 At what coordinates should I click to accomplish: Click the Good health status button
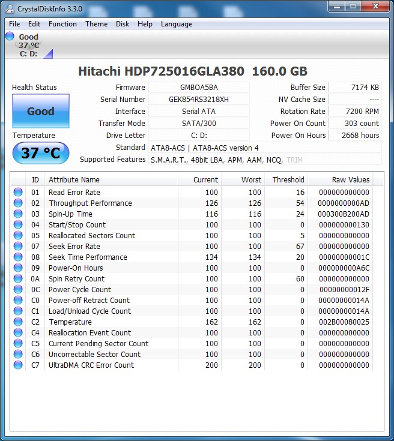click(x=41, y=111)
